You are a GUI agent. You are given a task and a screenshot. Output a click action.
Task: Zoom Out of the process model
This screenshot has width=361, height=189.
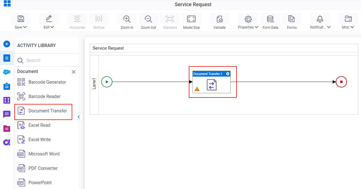(148, 19)
